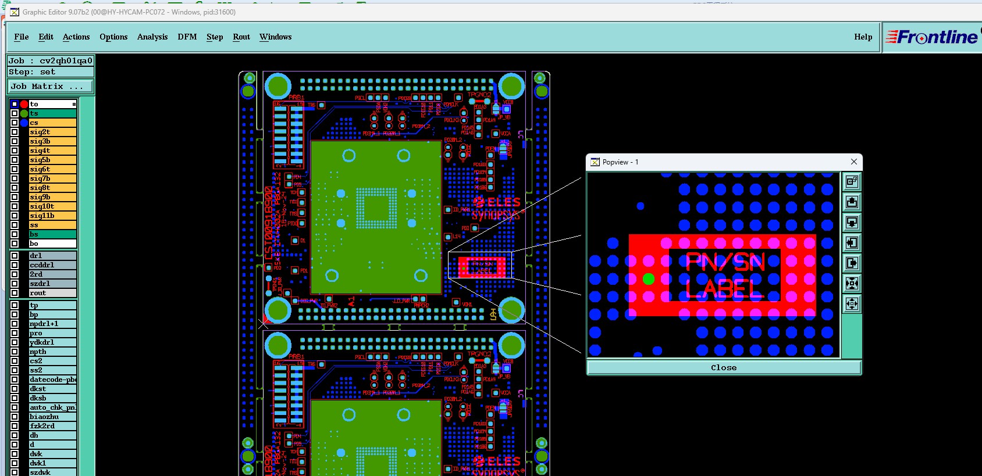Toggle the checkbox for the drl layer

click(15, 256)
